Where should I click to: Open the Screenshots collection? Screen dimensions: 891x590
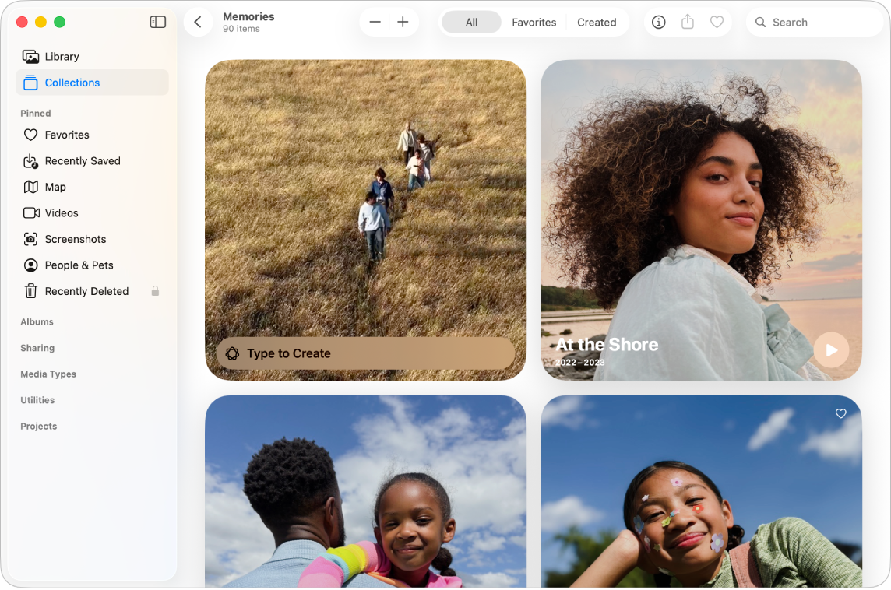[76, 239]
